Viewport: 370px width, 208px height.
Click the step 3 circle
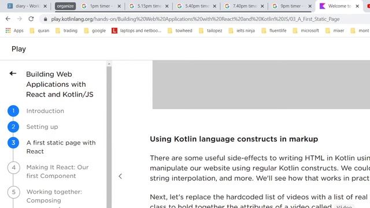[x=13, y=143]
